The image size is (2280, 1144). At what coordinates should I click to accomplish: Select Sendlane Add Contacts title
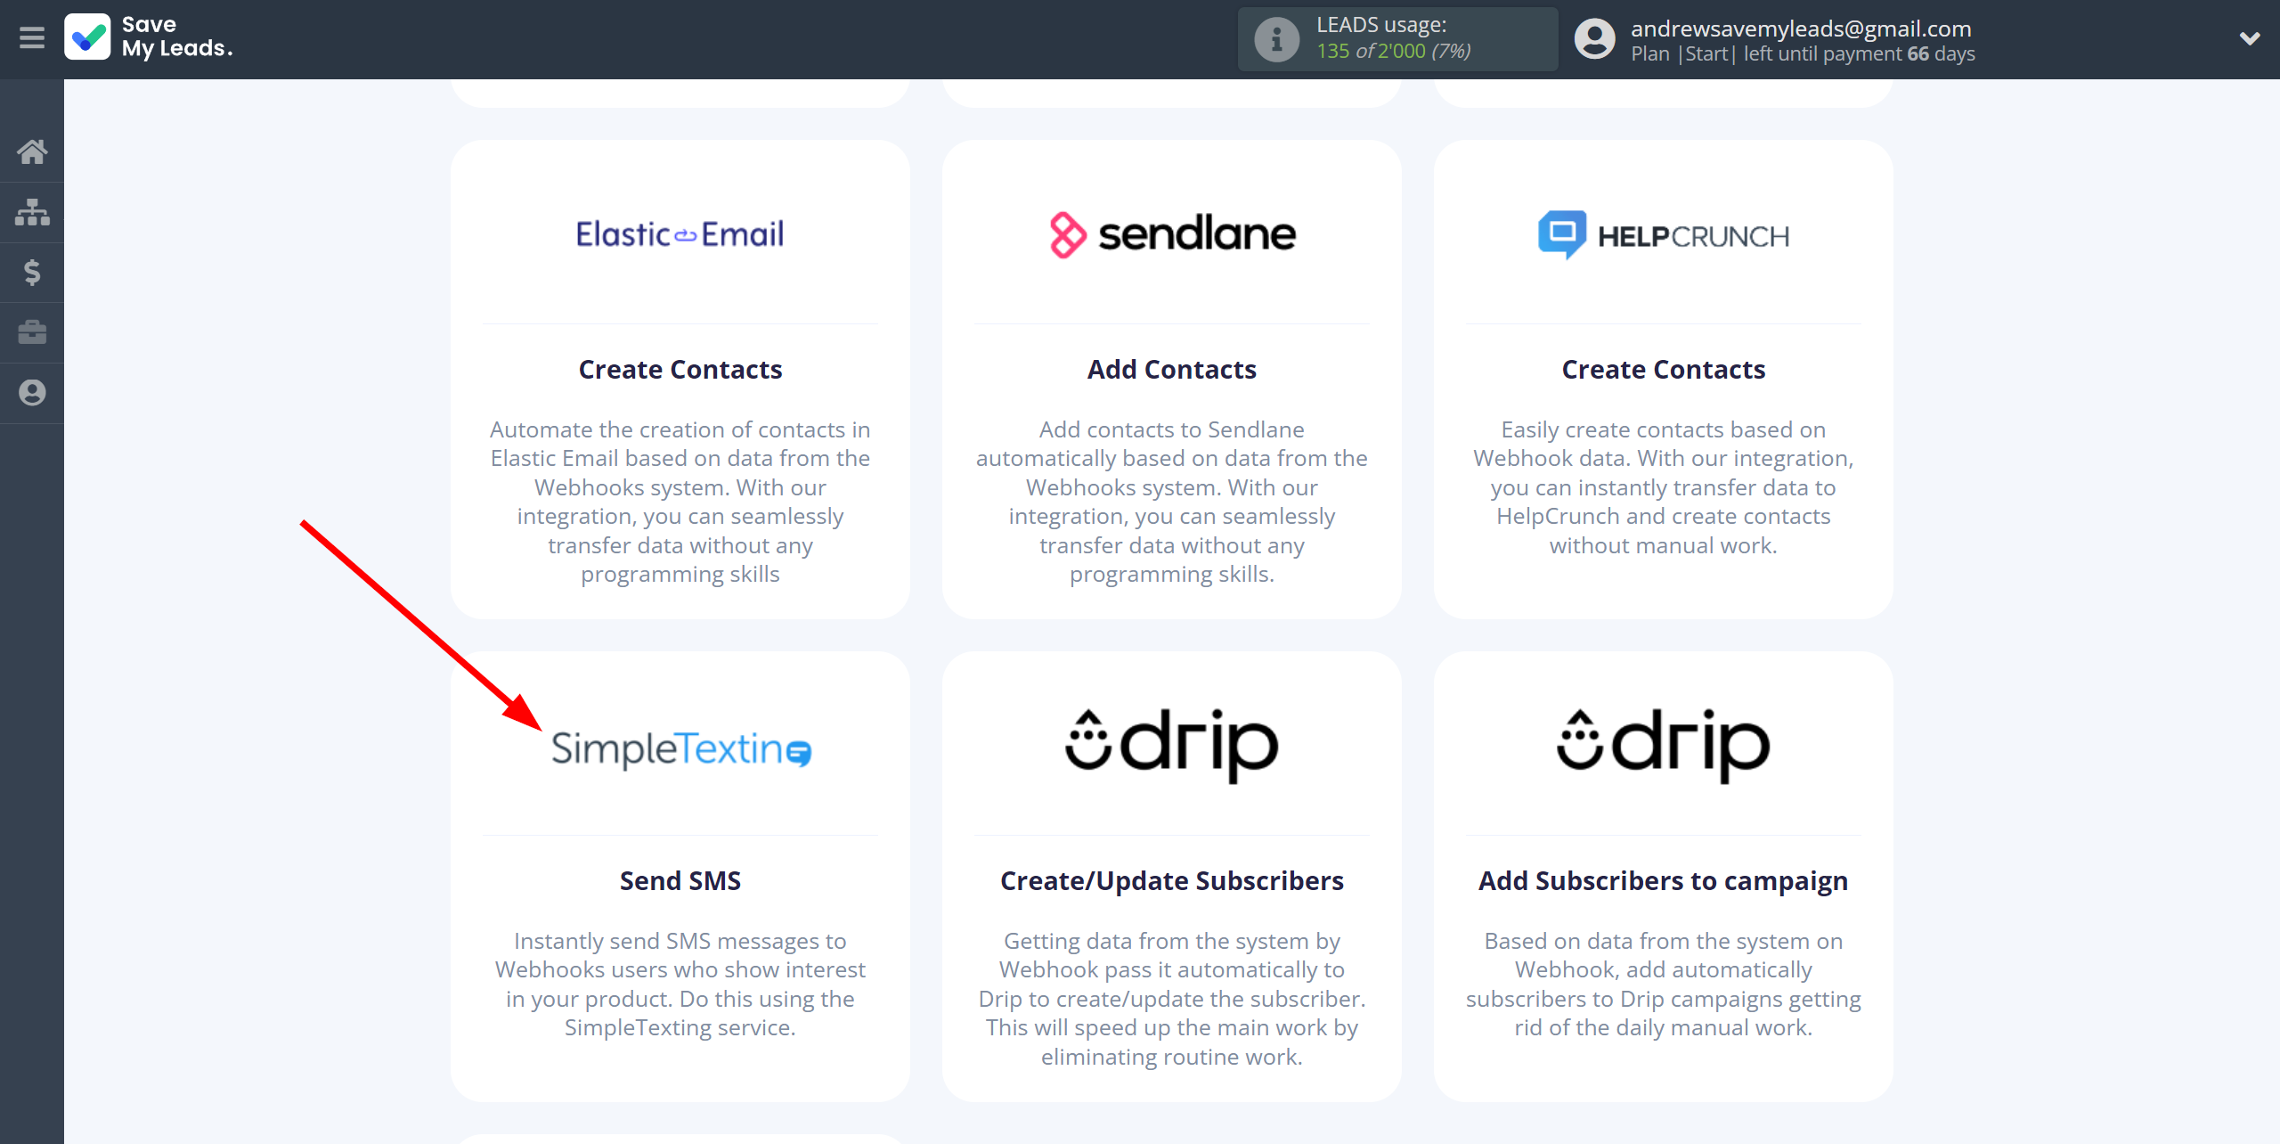[x=1172, y=369]
